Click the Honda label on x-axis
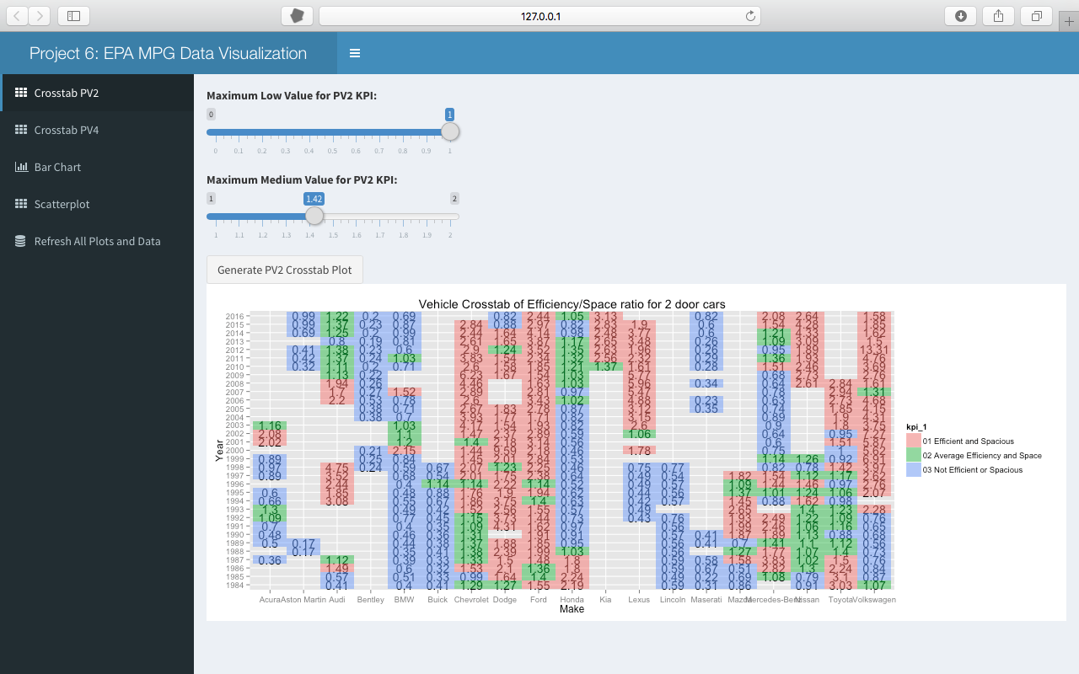The width and height of the screenshot is (1079, 674). coord(572,600)
